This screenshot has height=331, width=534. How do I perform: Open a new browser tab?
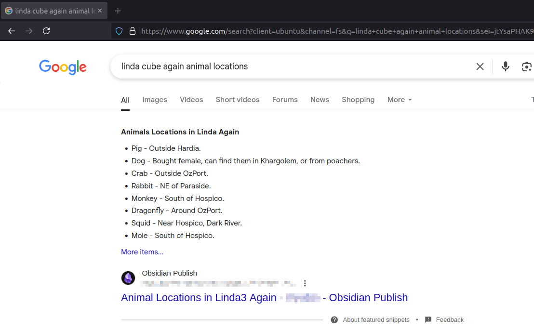click(x=118, y=11)
